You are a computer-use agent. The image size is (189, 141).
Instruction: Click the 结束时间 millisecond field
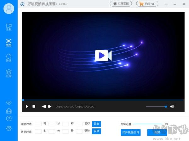pos(79,131)
